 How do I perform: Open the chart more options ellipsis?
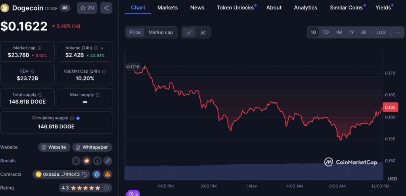[398, 32]
